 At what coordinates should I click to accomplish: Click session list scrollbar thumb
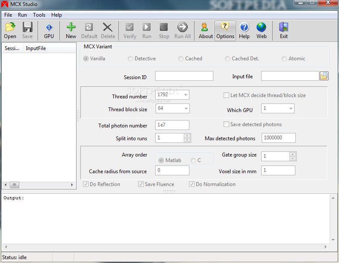coord(14,185)
